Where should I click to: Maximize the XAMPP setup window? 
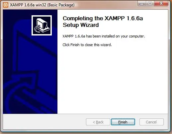tap(150, 4)
